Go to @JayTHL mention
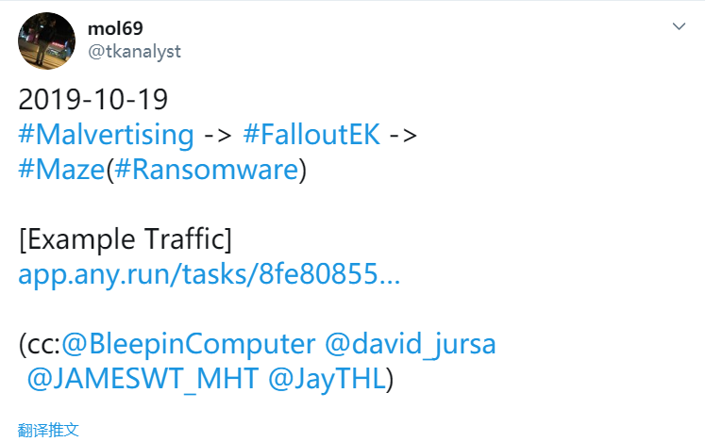This screenshot has height=442, width=706. pos(327,379)
